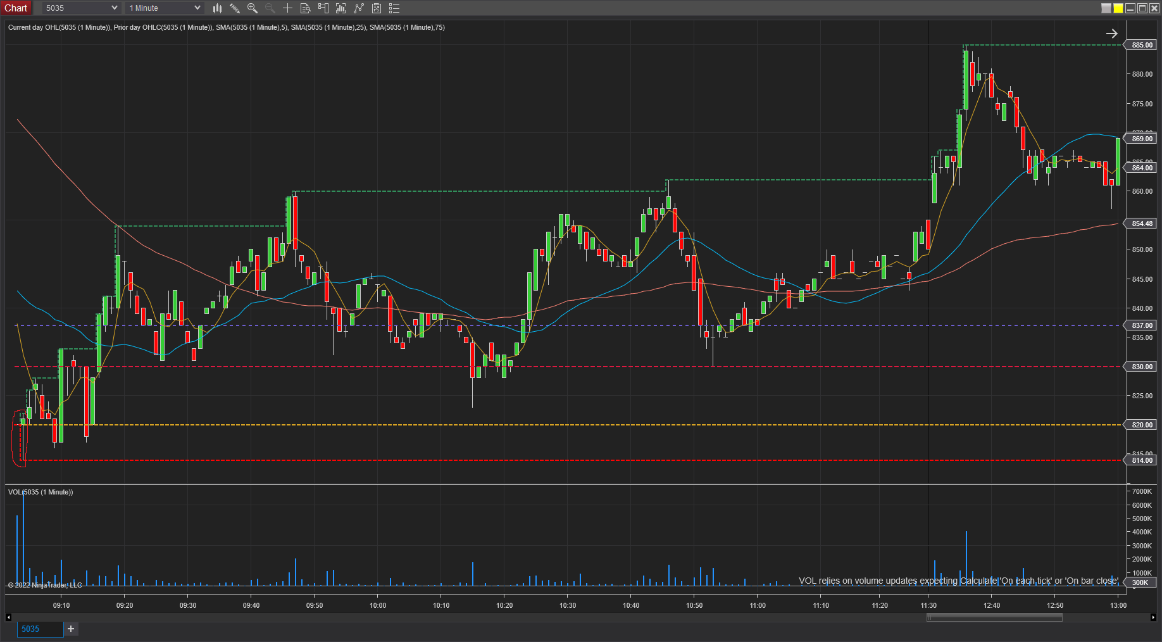Select the 5035 chart tab

[x=40, y=629]
